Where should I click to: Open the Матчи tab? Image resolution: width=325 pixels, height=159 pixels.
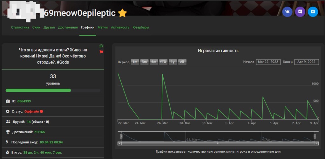coord(103,27)
